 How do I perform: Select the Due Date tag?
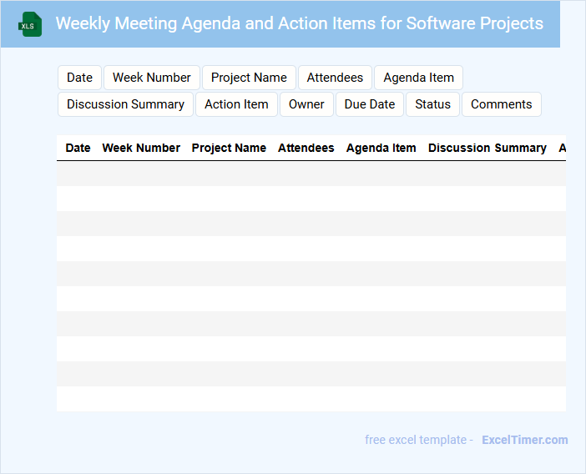pyautogui.click(x=370, y=104)
